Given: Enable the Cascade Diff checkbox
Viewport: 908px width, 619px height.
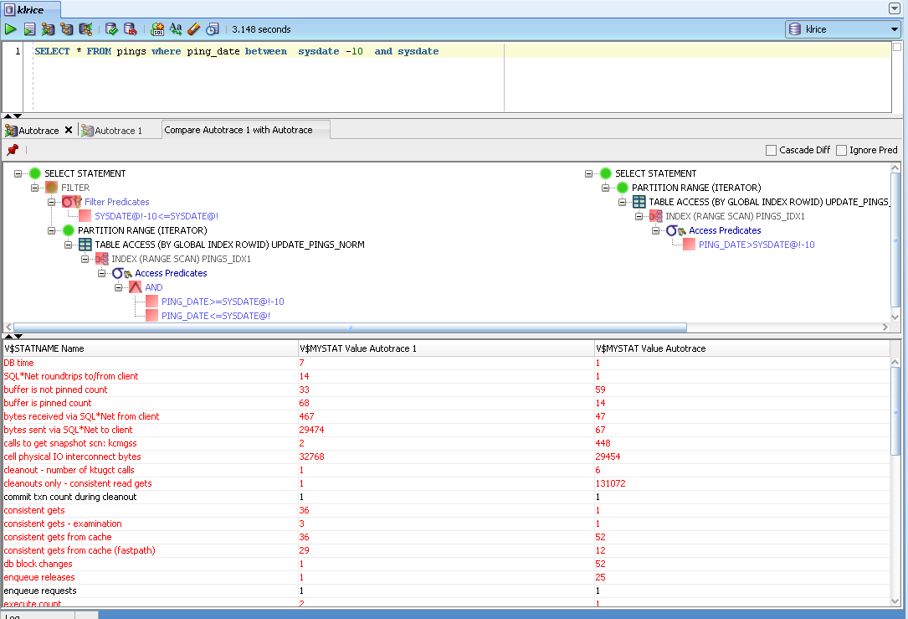Looking at the screenshot, I should click(x=771, y=150).
